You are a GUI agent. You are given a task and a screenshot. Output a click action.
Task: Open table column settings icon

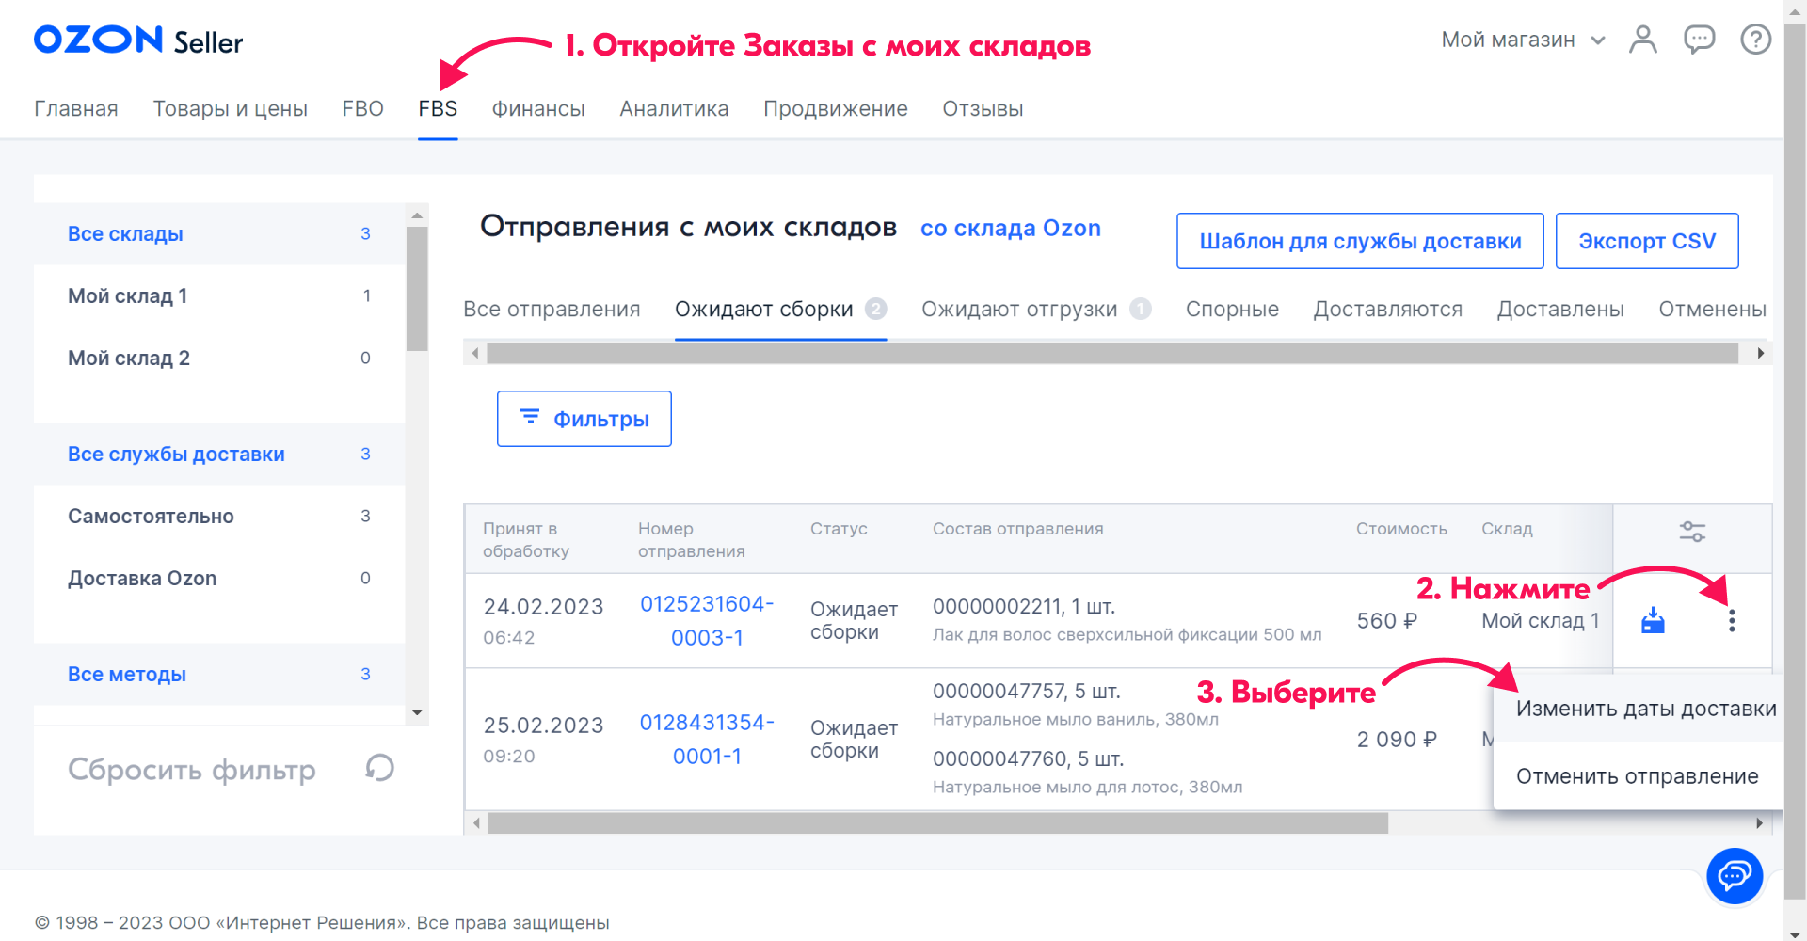click(1692, 532)
